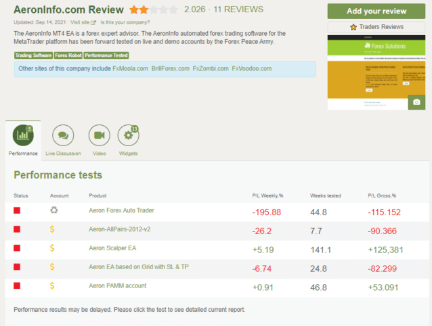This screenshot has height=326, width=432.
Task: Open Aeron Scalper EA test
Action: [112, 248]
